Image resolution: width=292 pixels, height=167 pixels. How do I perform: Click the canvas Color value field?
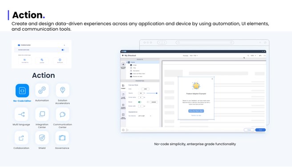click(145, 89)
